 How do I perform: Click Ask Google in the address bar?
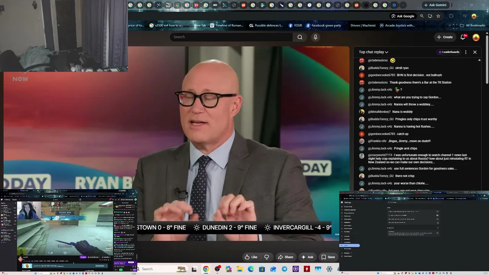pos(403,16)
